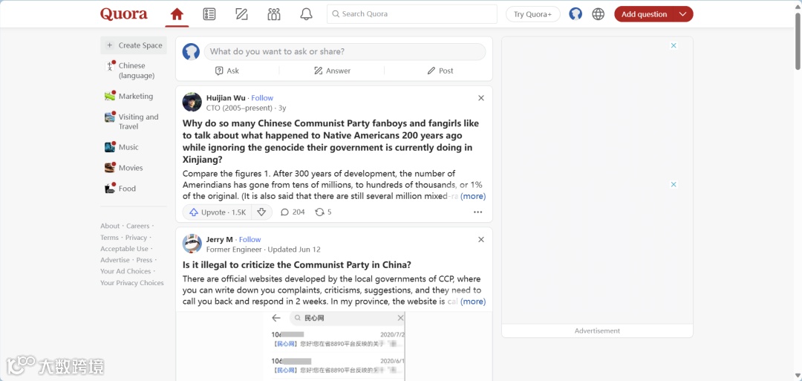Open 'Is it illegal to criticize the Communist Party' question
This screenshot has width=802, height=381.
point(297,265)
